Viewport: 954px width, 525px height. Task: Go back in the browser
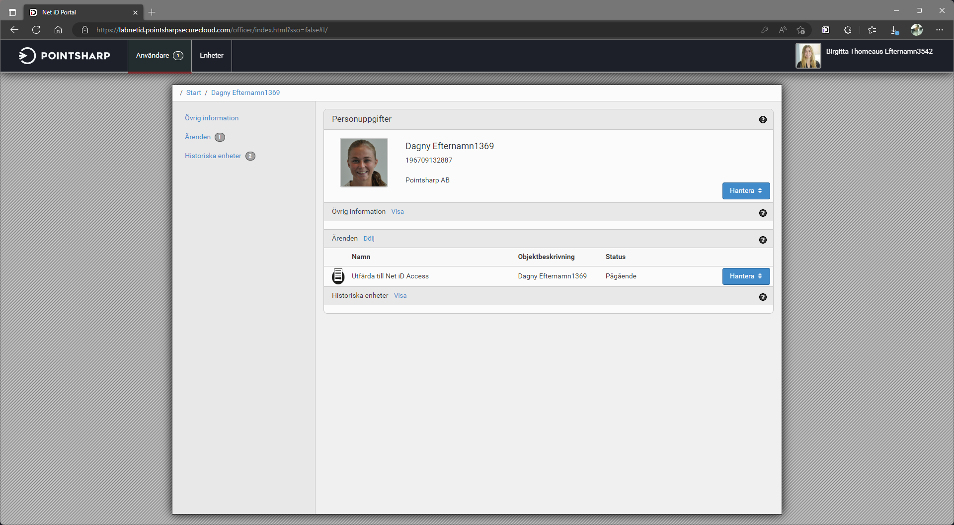click(14, 30)
